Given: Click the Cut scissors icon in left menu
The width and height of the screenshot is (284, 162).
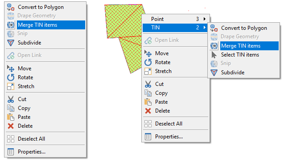Looking at the screenshot, I should (11, 99).
